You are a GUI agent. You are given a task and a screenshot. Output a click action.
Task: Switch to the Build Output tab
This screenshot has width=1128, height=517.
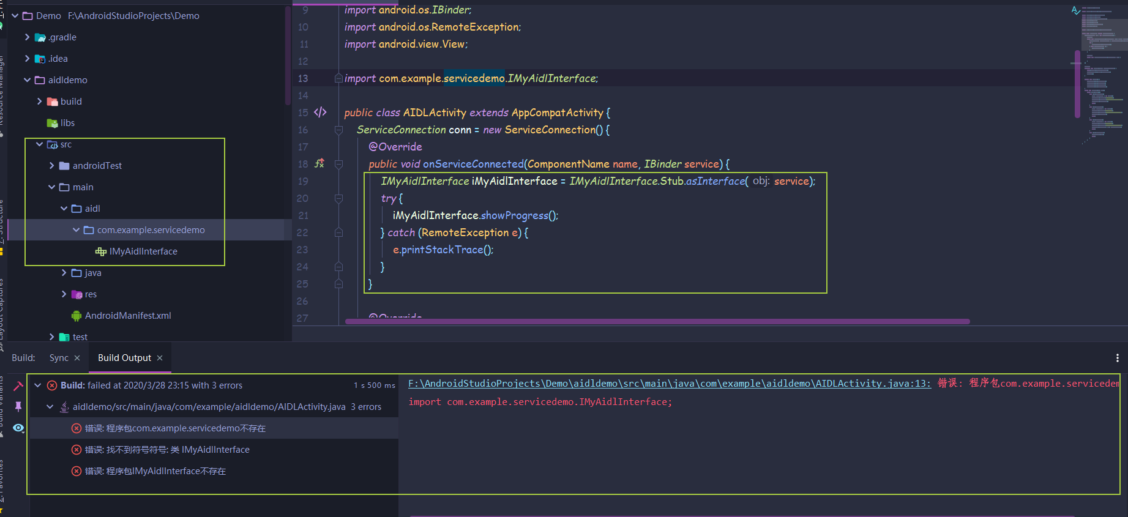(x=124, y=358)
